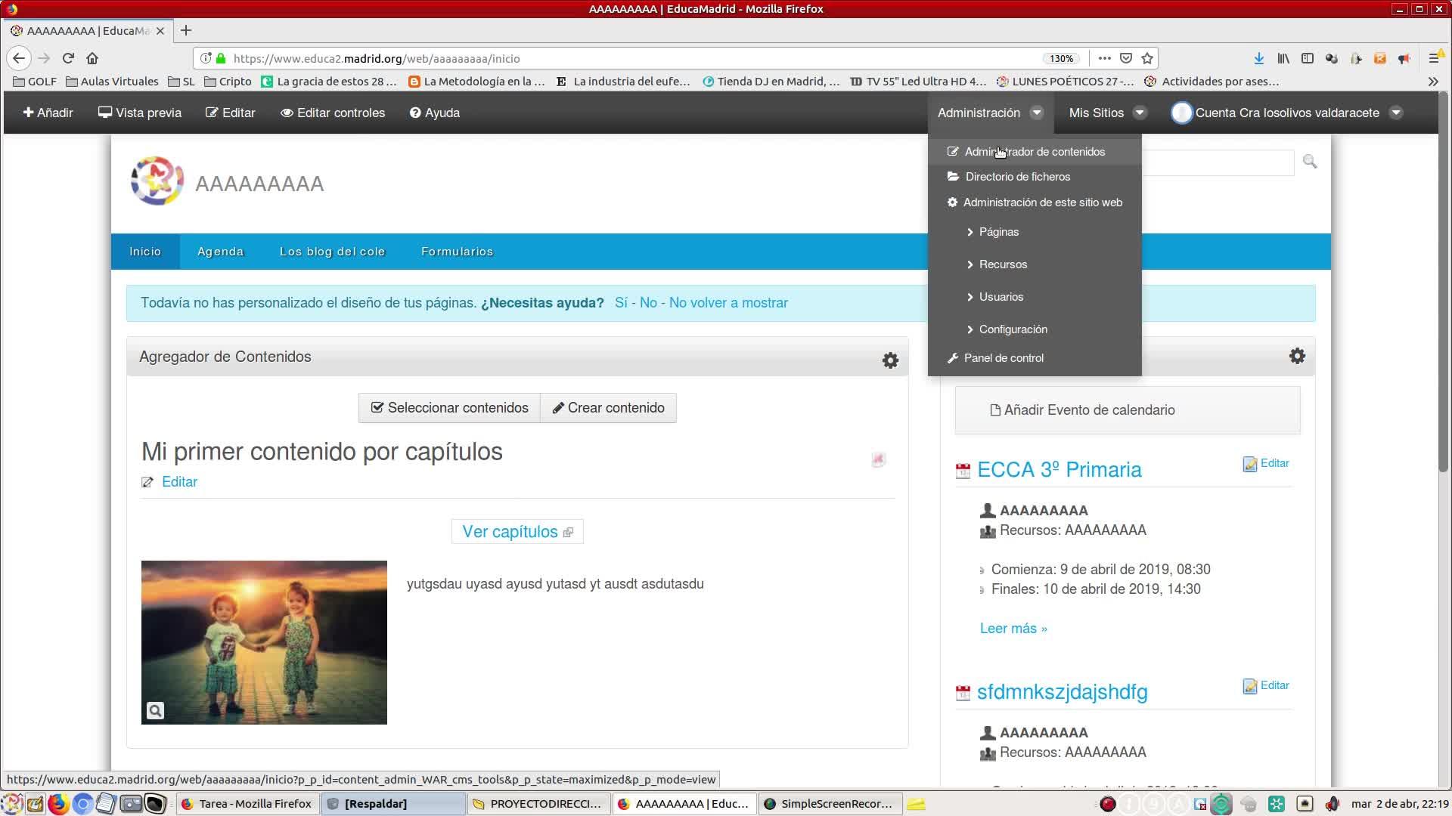Open the right portlet gear options

1297,356
